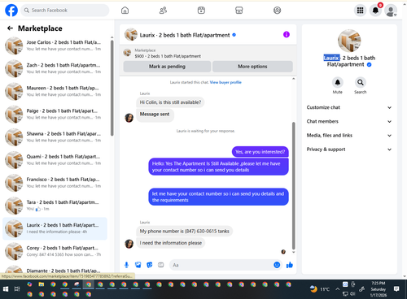Open the Watch video icon in top navigation
Image resolution: width=407 pixels, height=299 pixels.
tap(201, 11)
